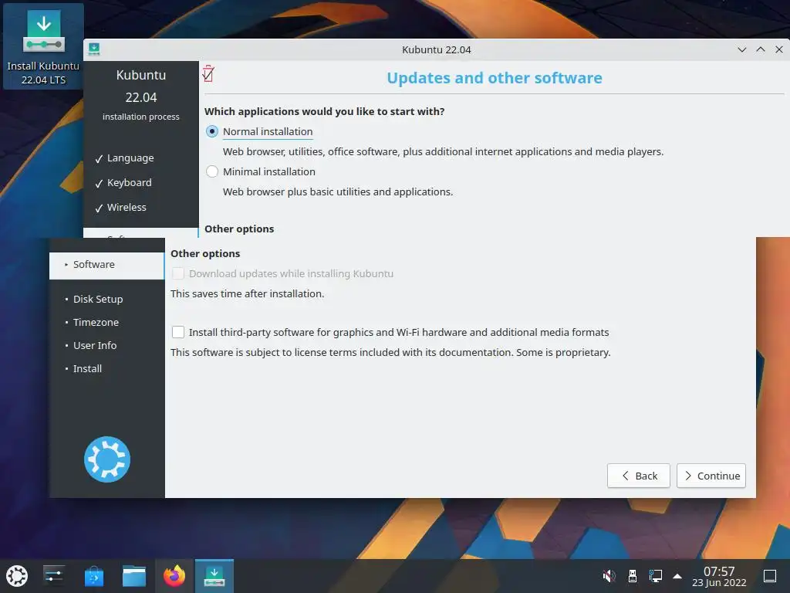This screenshot has width=790, height=593.
Task: Select the Minimal installation radio button
Action: (x=212, y=171)
